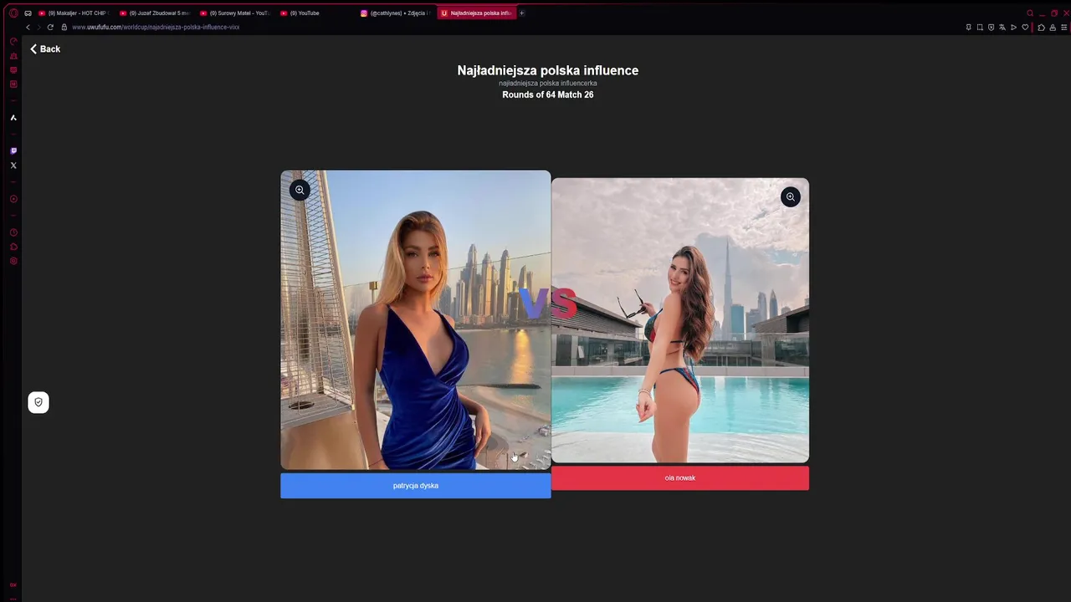The image size is (1071, 602).
Task: Click the Najładniejsza polska influence heading
Action: 548,71
